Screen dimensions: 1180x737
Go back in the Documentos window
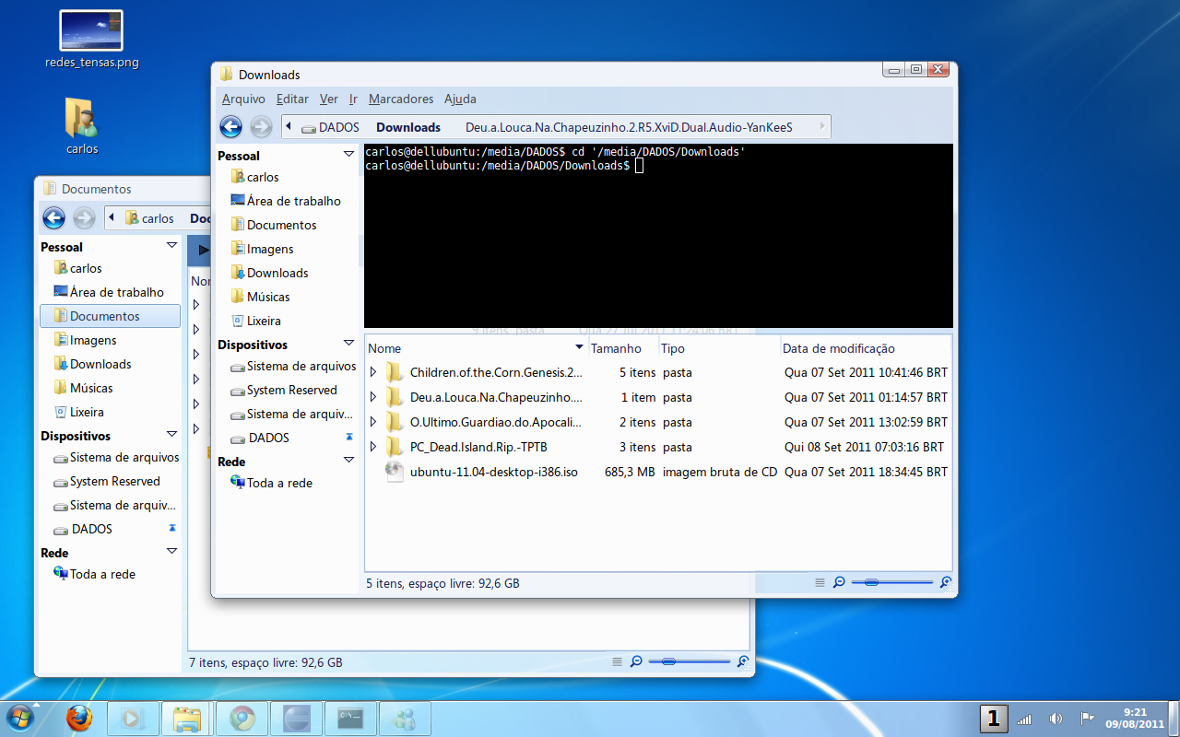pos(53,218)
